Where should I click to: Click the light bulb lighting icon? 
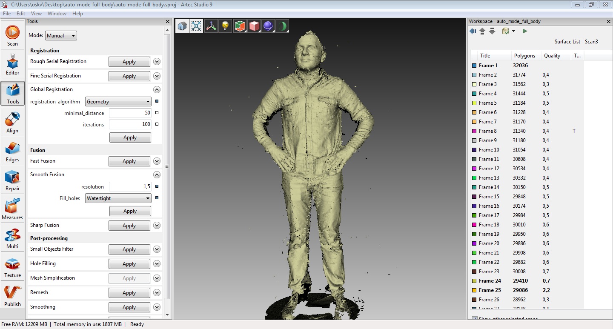click(225, 26)
